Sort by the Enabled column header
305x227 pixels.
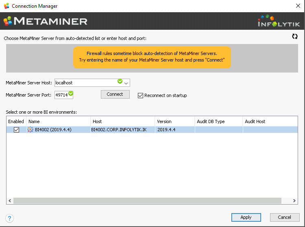[x=16, y=121]
